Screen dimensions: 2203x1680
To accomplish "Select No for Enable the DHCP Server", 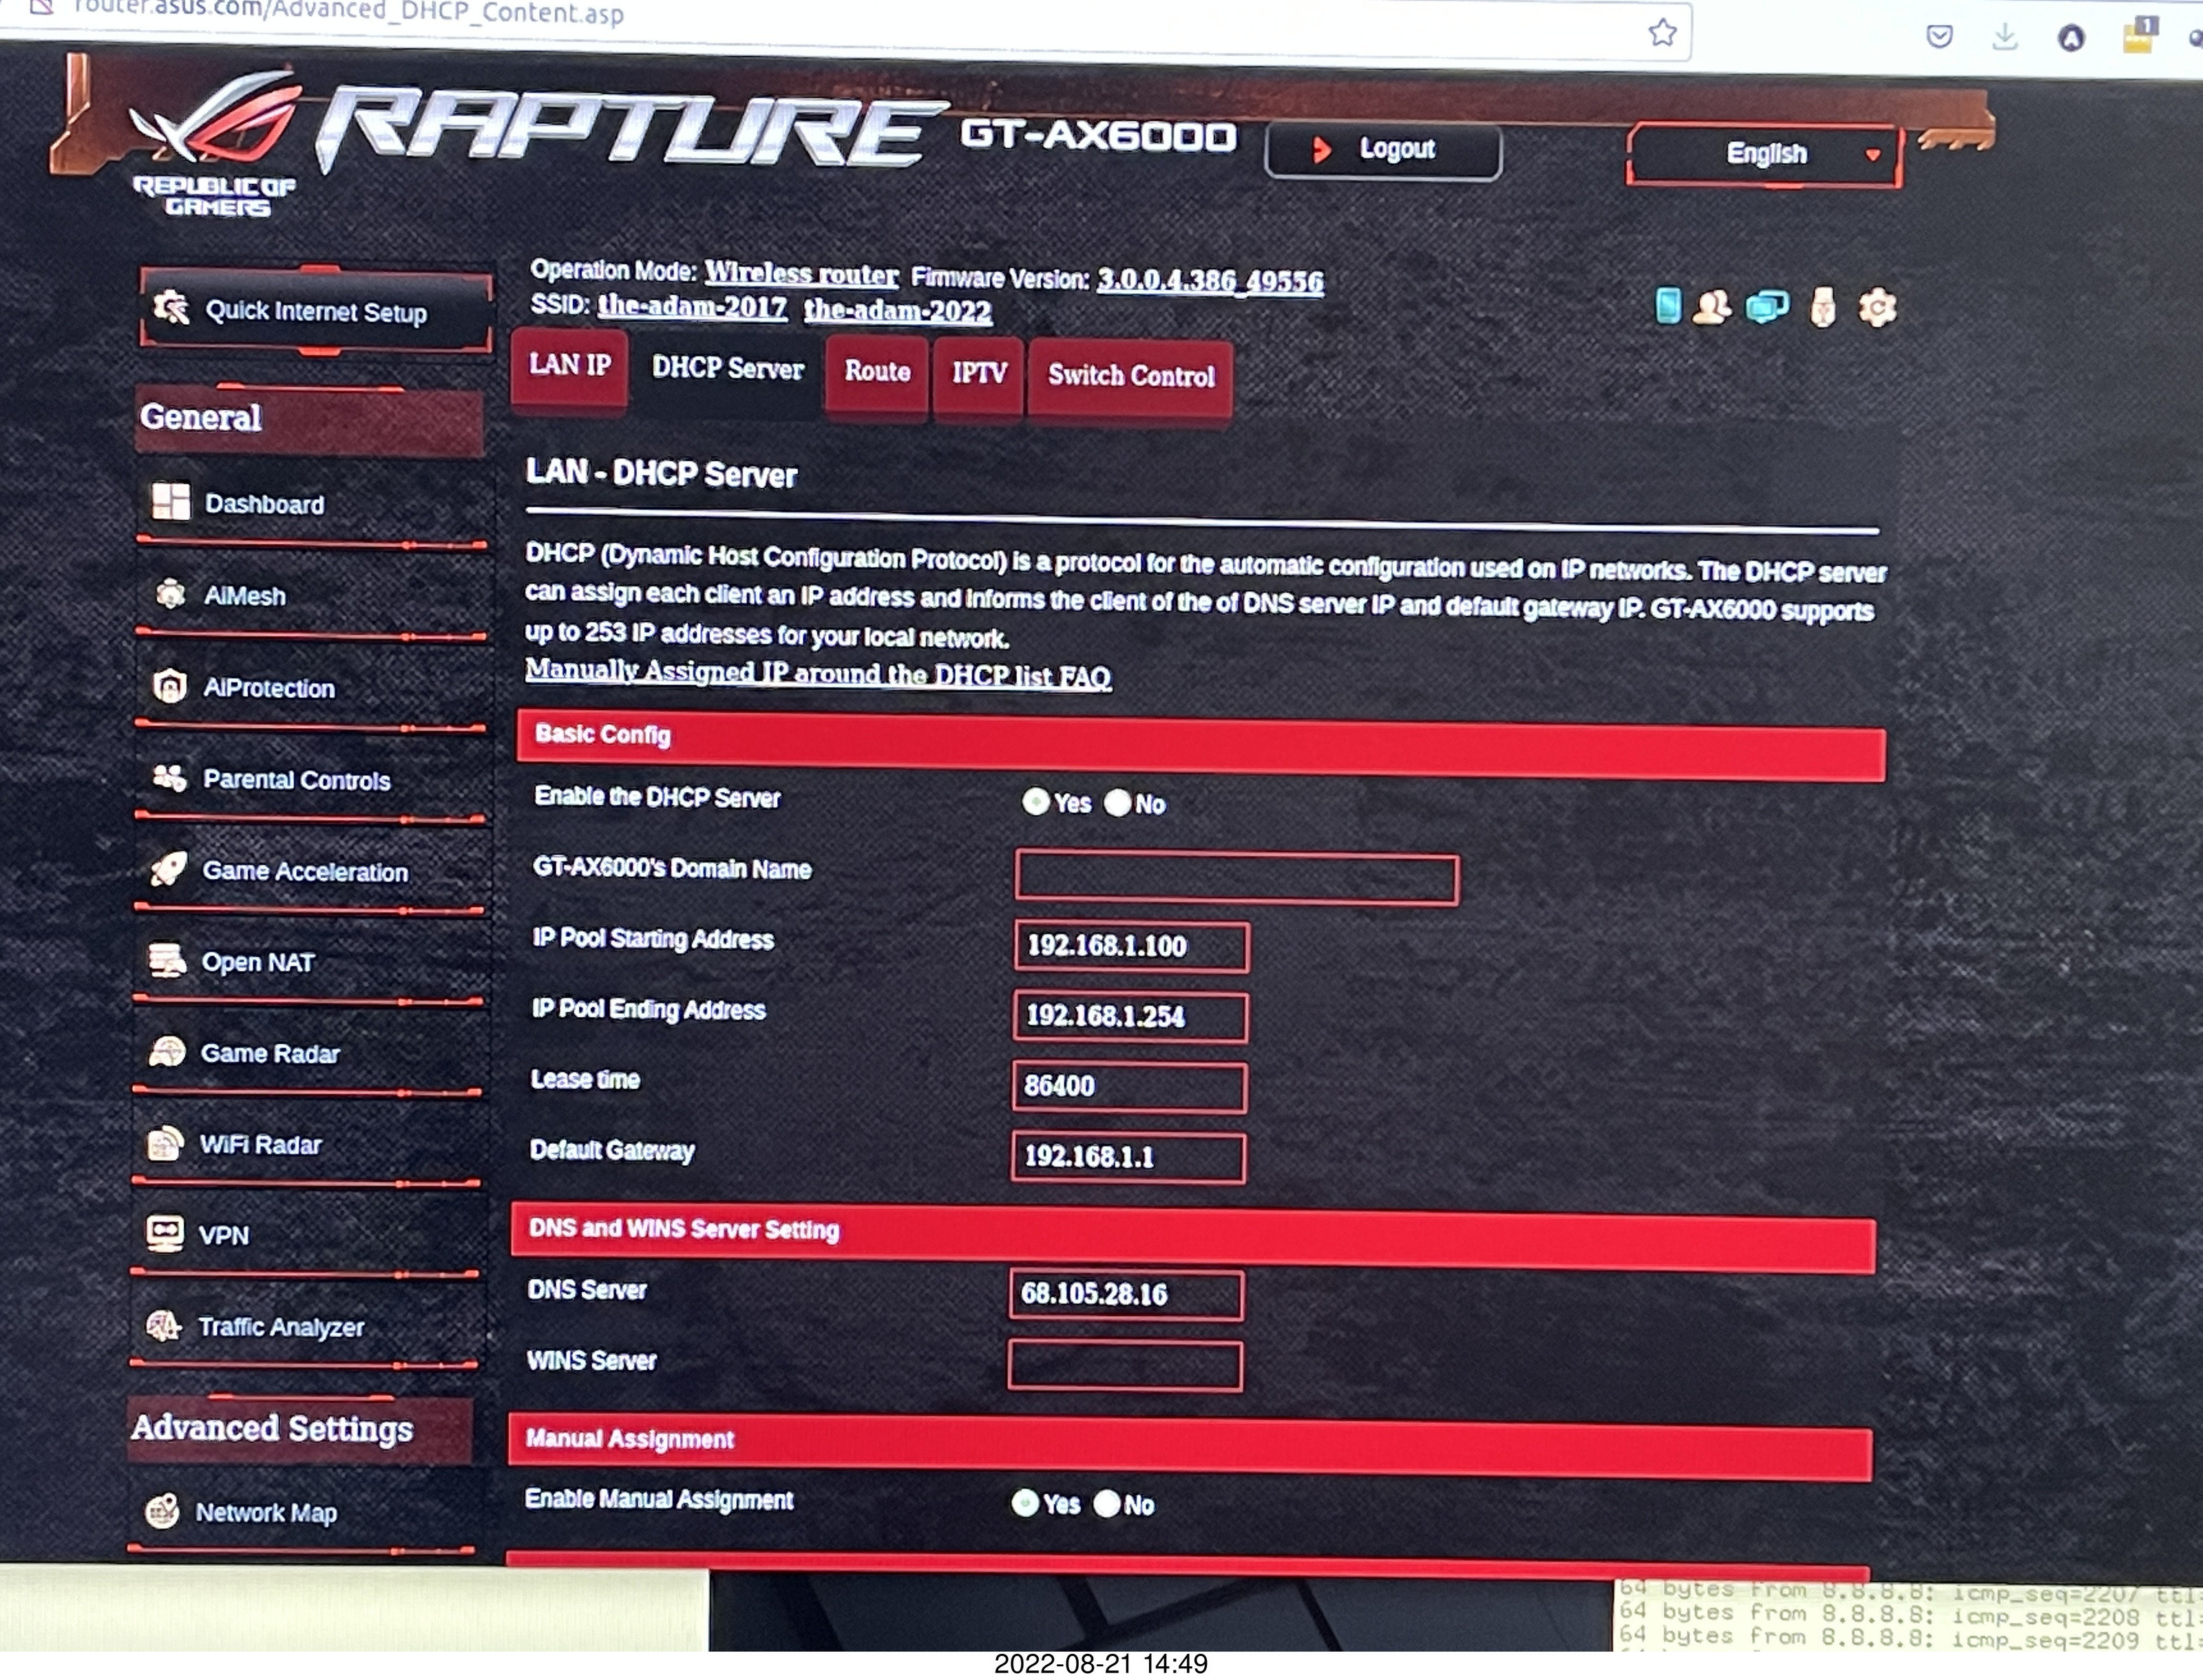I will [1117, 803].
